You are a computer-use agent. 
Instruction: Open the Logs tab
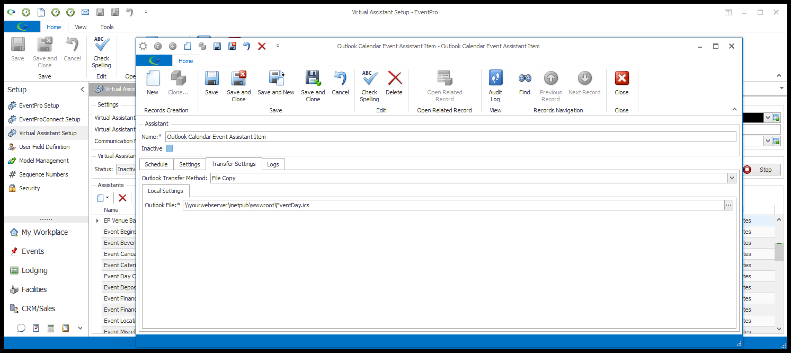[x=273, y=164]
